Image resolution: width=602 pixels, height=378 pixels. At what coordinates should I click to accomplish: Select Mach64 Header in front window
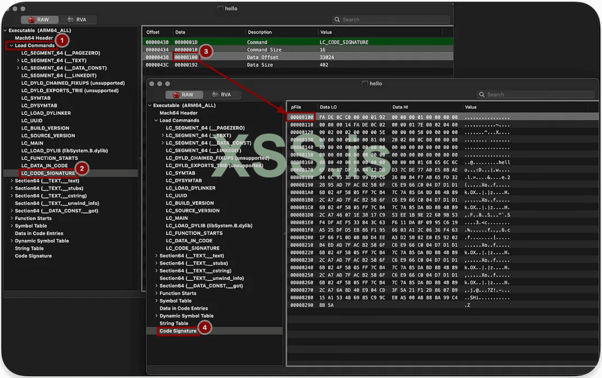point(179,113)
